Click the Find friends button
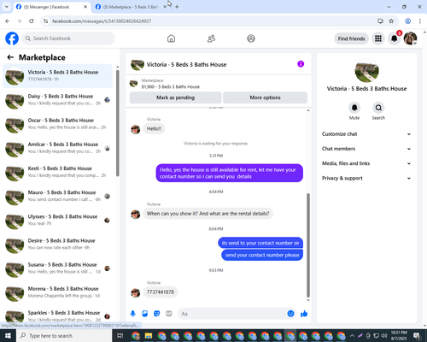This screenshot has height=342, width=427. [351, 38]
